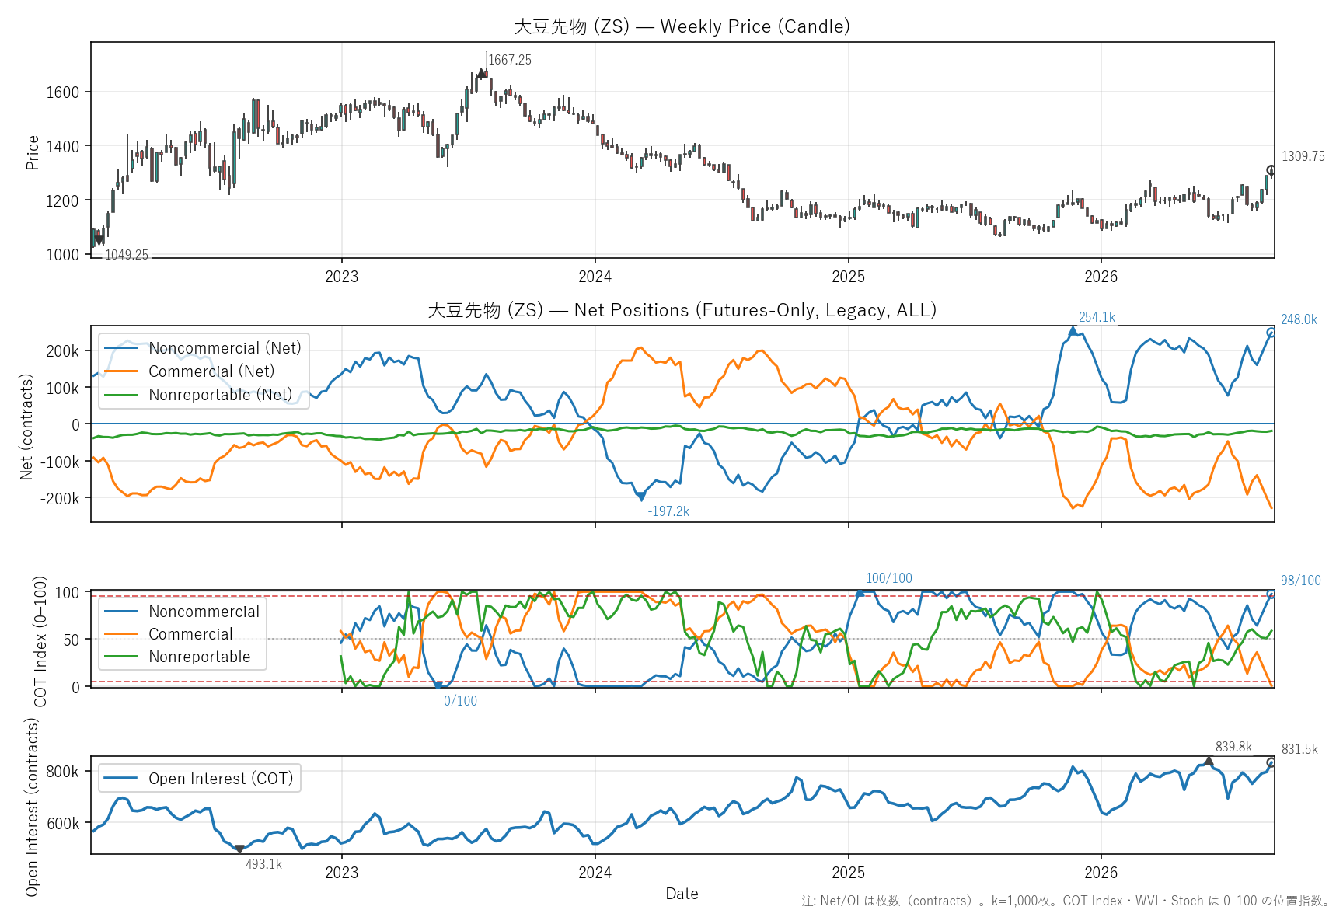The width and height of the screenshot is (1343, 917).
Task: Click the 800k open interest axis tick
Action: (x=63, y=772)
